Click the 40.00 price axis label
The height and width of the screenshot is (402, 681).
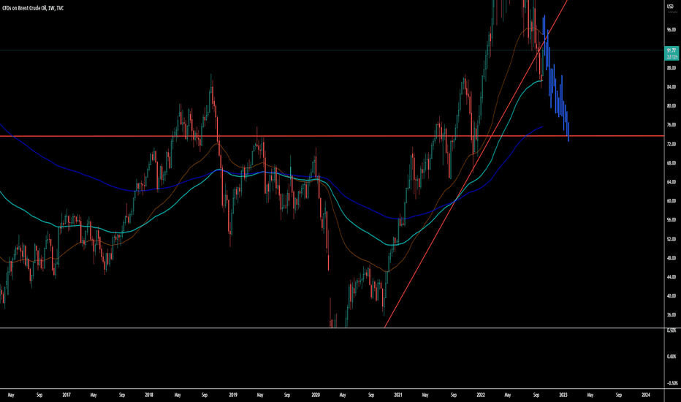(x=672, y=296)
